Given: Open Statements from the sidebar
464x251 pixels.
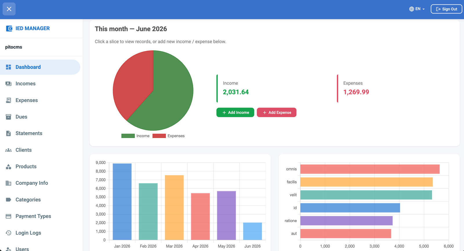Looking at the screenshot, I should [x=40, y=133].
